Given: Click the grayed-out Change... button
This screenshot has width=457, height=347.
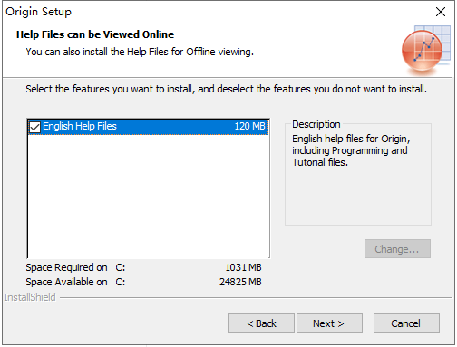Looking at the screenshot, I should tap(397, 249).
